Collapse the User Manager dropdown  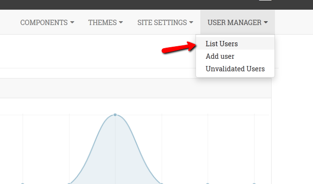pyautogui.click(x=237, y=22)
